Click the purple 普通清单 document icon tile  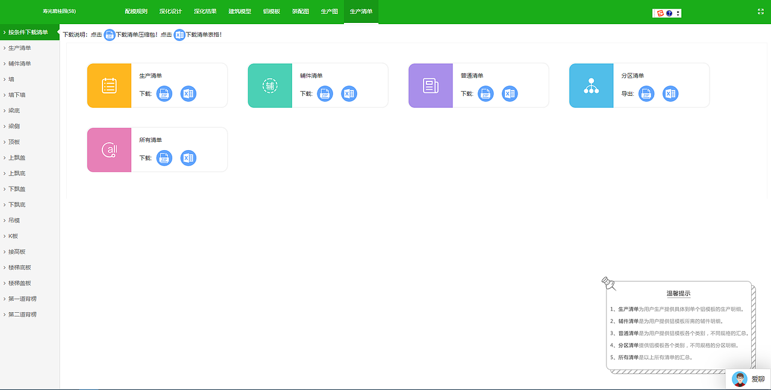(x=431, y=86)
